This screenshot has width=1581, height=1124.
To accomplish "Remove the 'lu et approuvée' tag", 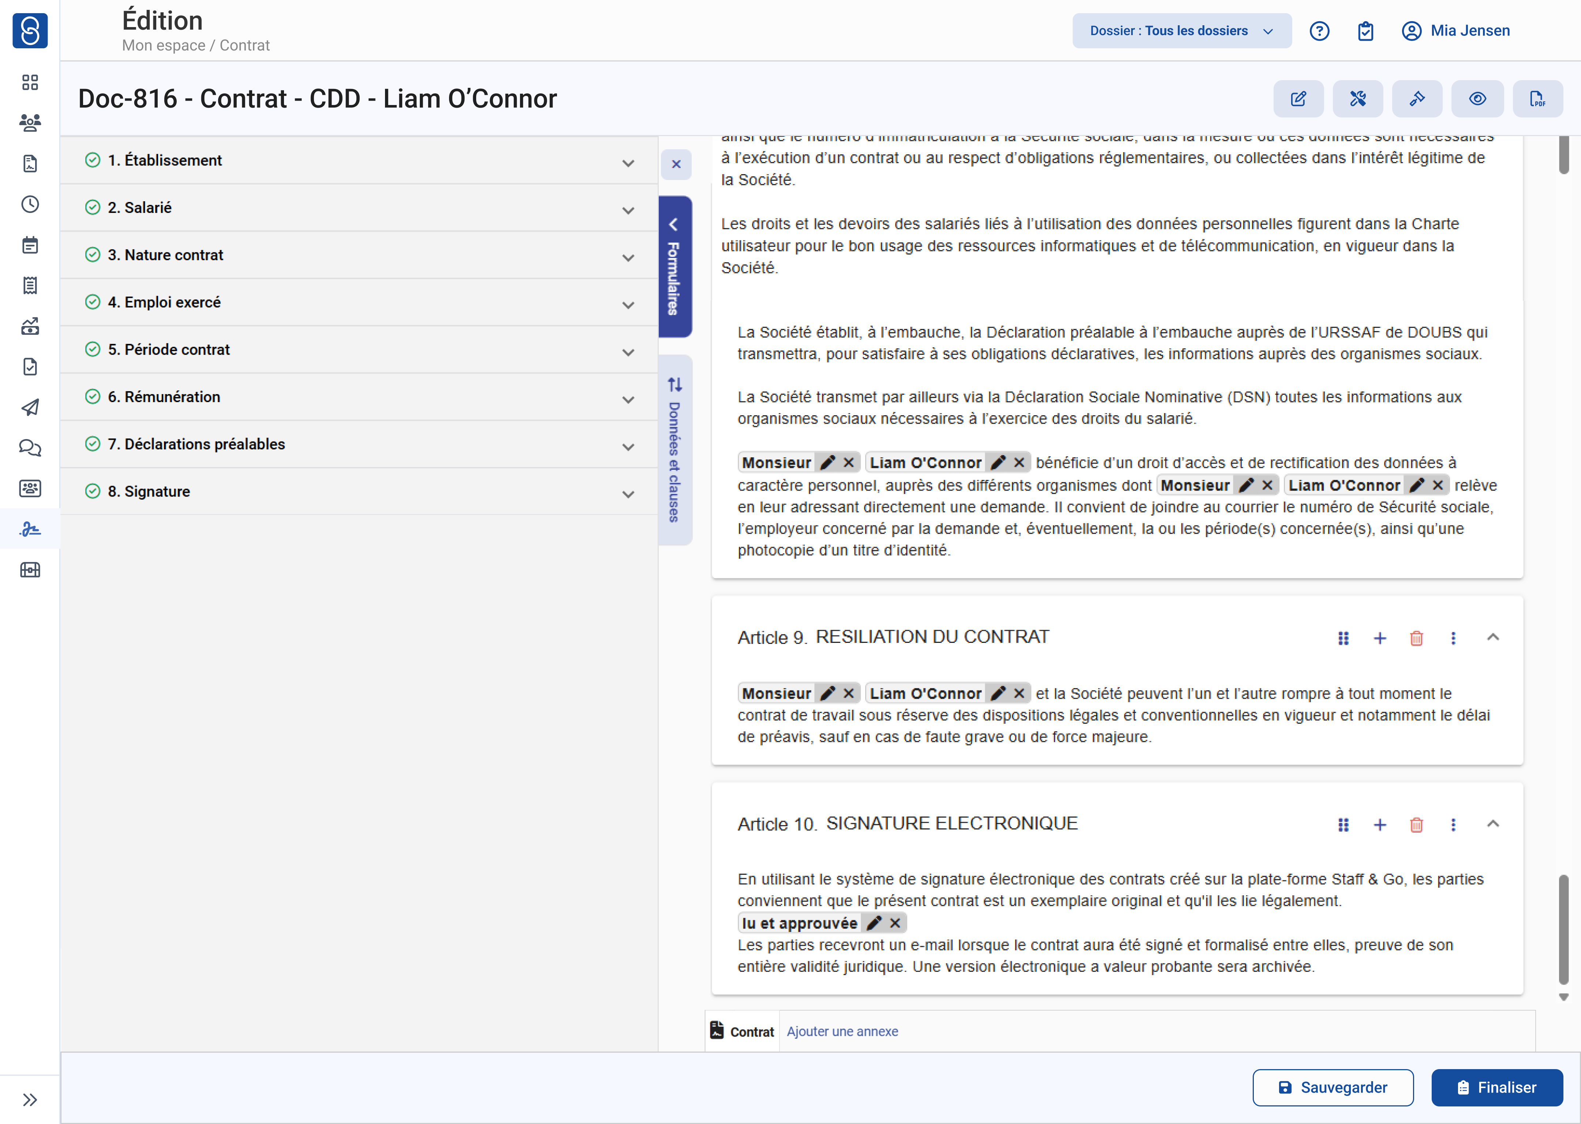I will [x=895, y=923].
